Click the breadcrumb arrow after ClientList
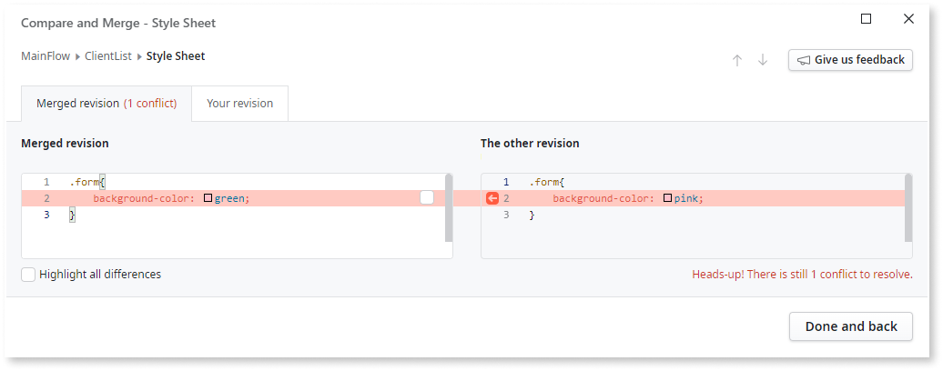The width and height of the screenshot is (943, 371). click(139, 56)
